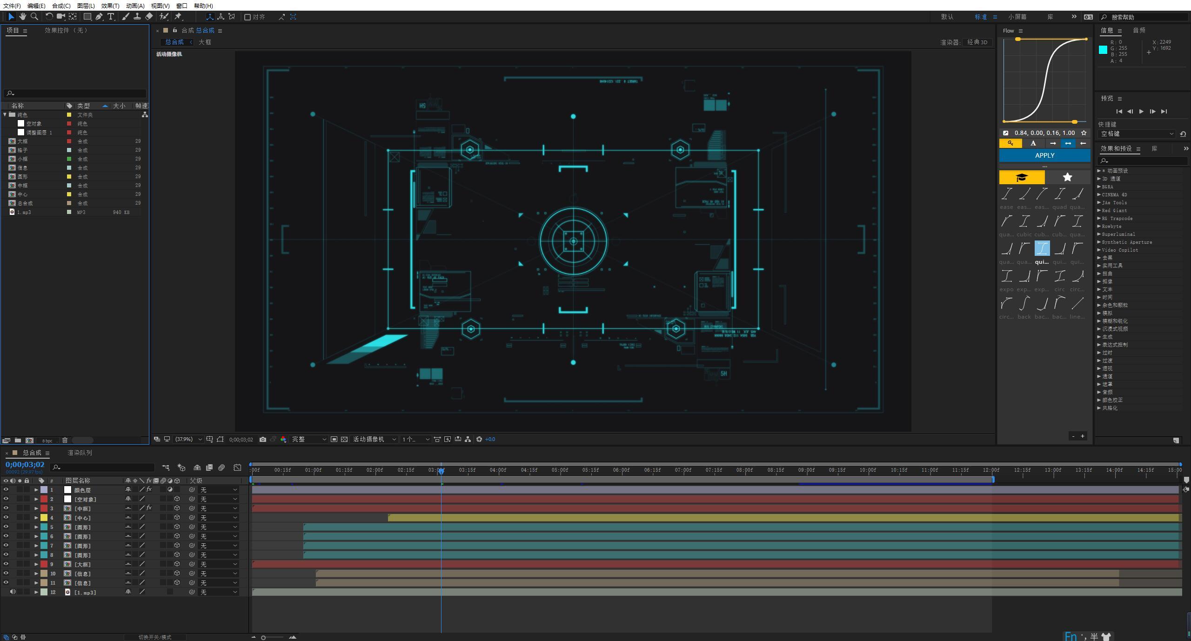This screenshot has height=641, width=1191.
Task: Open the 合成(C) menu
Action: (61, 6)
